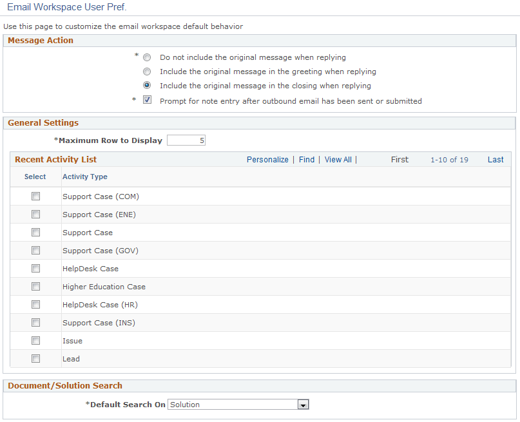
Task: Select "Include original message in the greeting" option
Action: pos(147,72)
